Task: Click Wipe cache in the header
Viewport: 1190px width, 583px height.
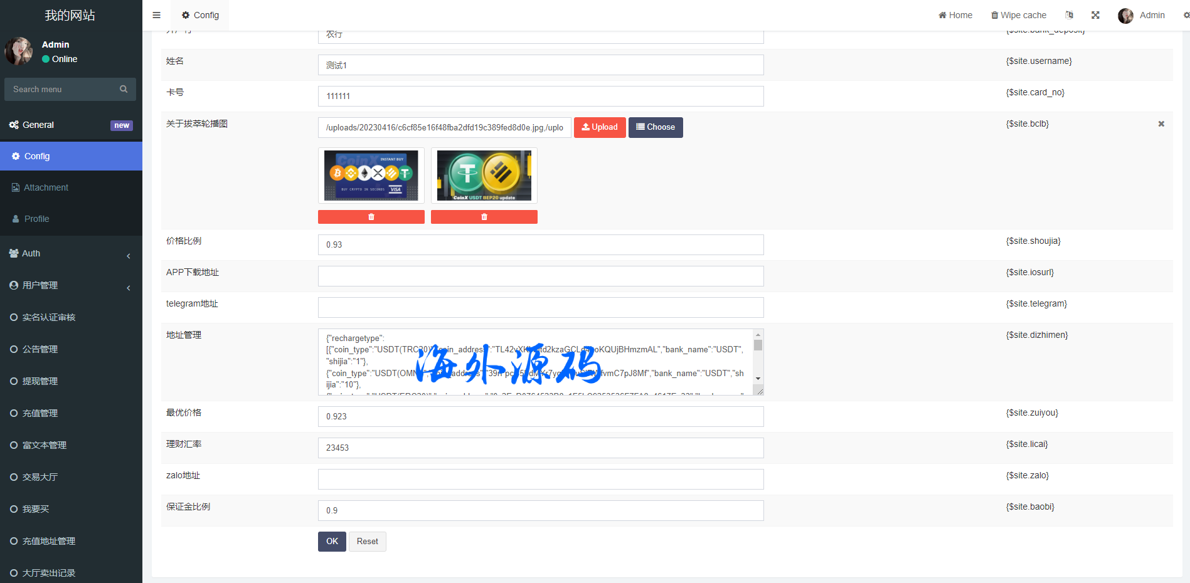Action: pyautogui.click(x=1018, y=15)
